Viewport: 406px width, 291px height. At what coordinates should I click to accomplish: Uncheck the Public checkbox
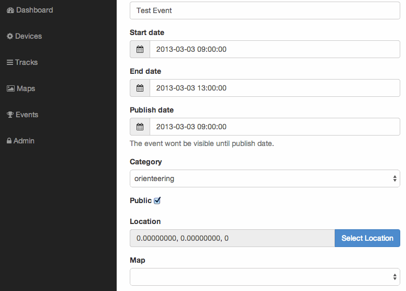pyautogui.click(x=157, y=200)
